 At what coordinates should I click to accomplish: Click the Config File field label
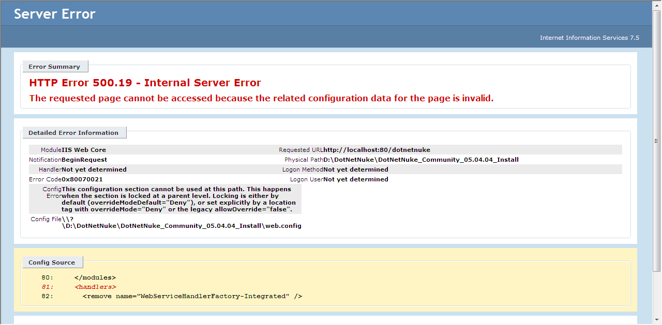(46, 219)
